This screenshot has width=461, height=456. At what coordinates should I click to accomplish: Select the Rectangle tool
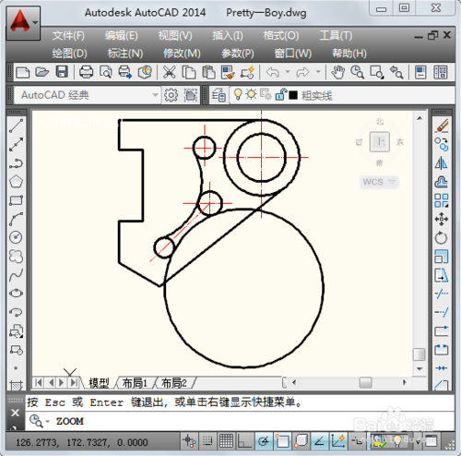tap(16, 200)
